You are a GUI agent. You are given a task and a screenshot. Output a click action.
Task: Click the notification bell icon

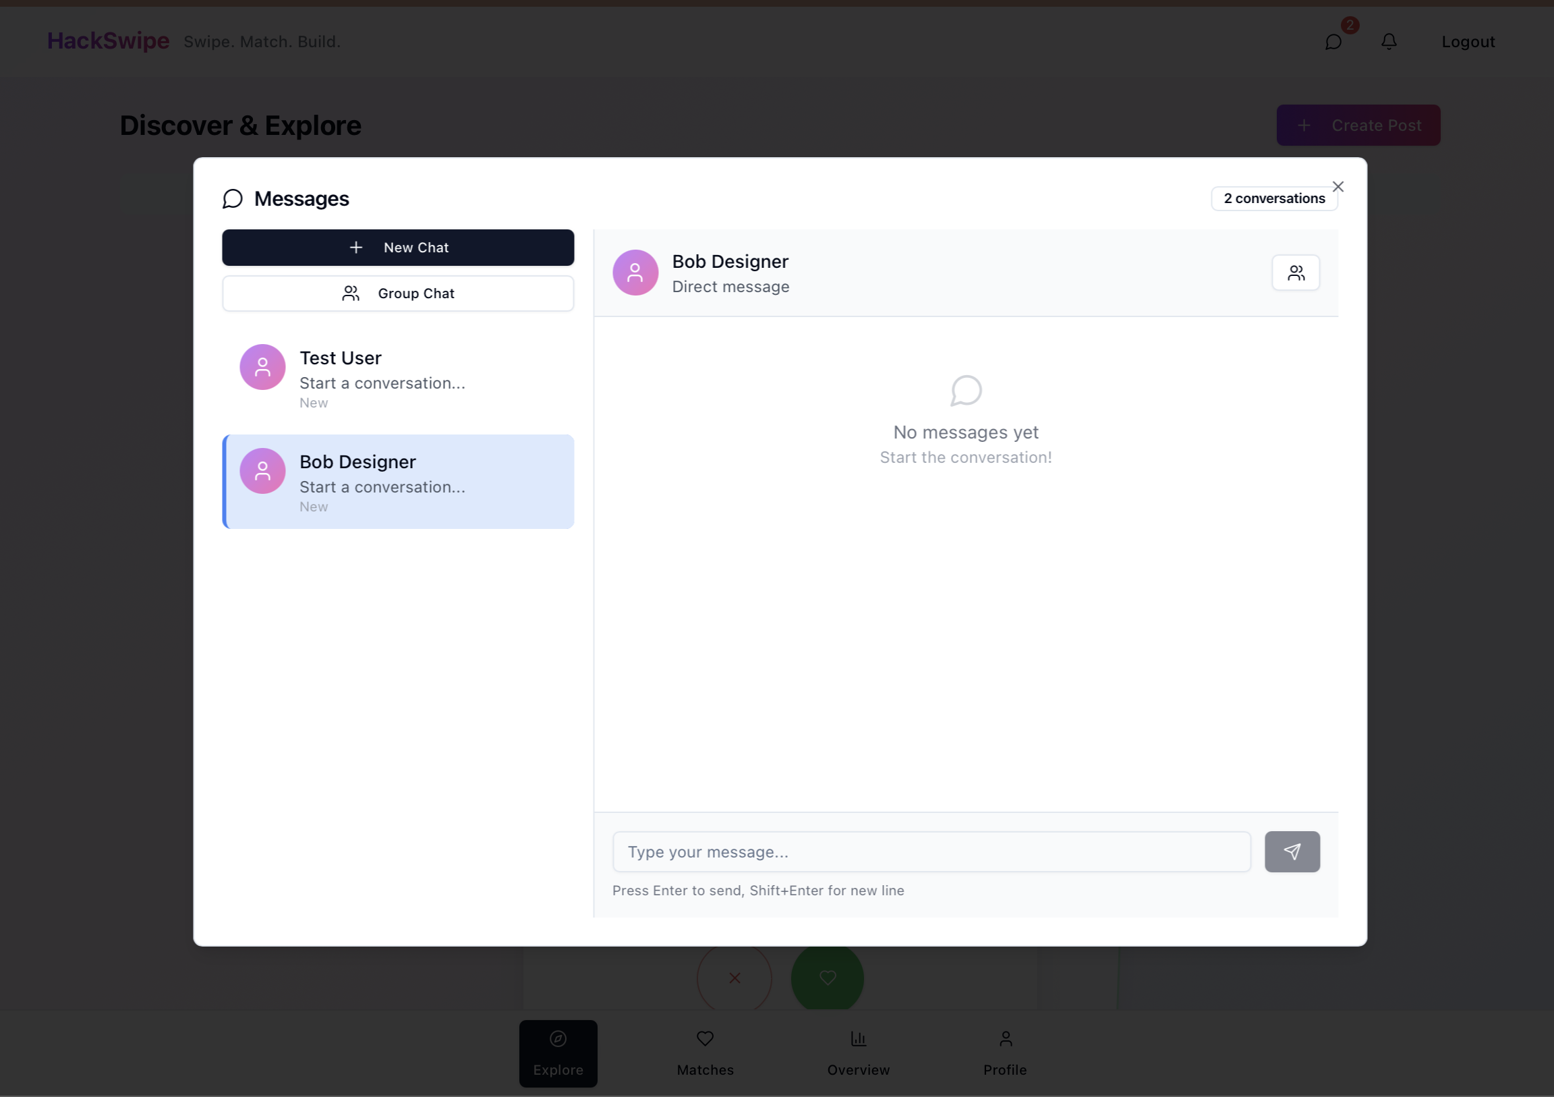tap(1388, 42)
